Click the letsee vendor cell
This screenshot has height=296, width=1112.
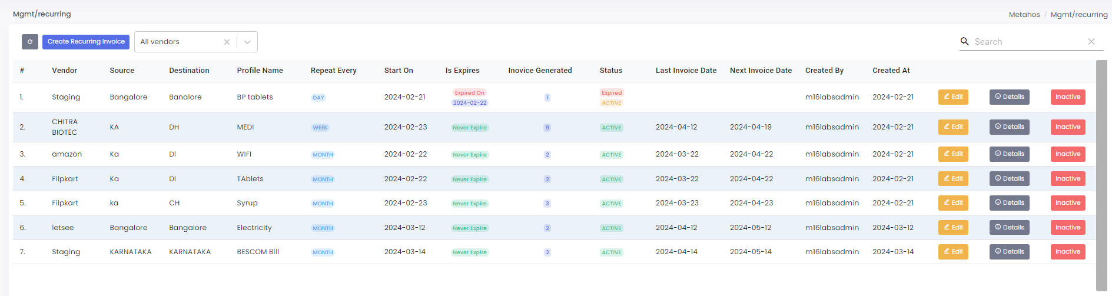click(x=62, y=228)
